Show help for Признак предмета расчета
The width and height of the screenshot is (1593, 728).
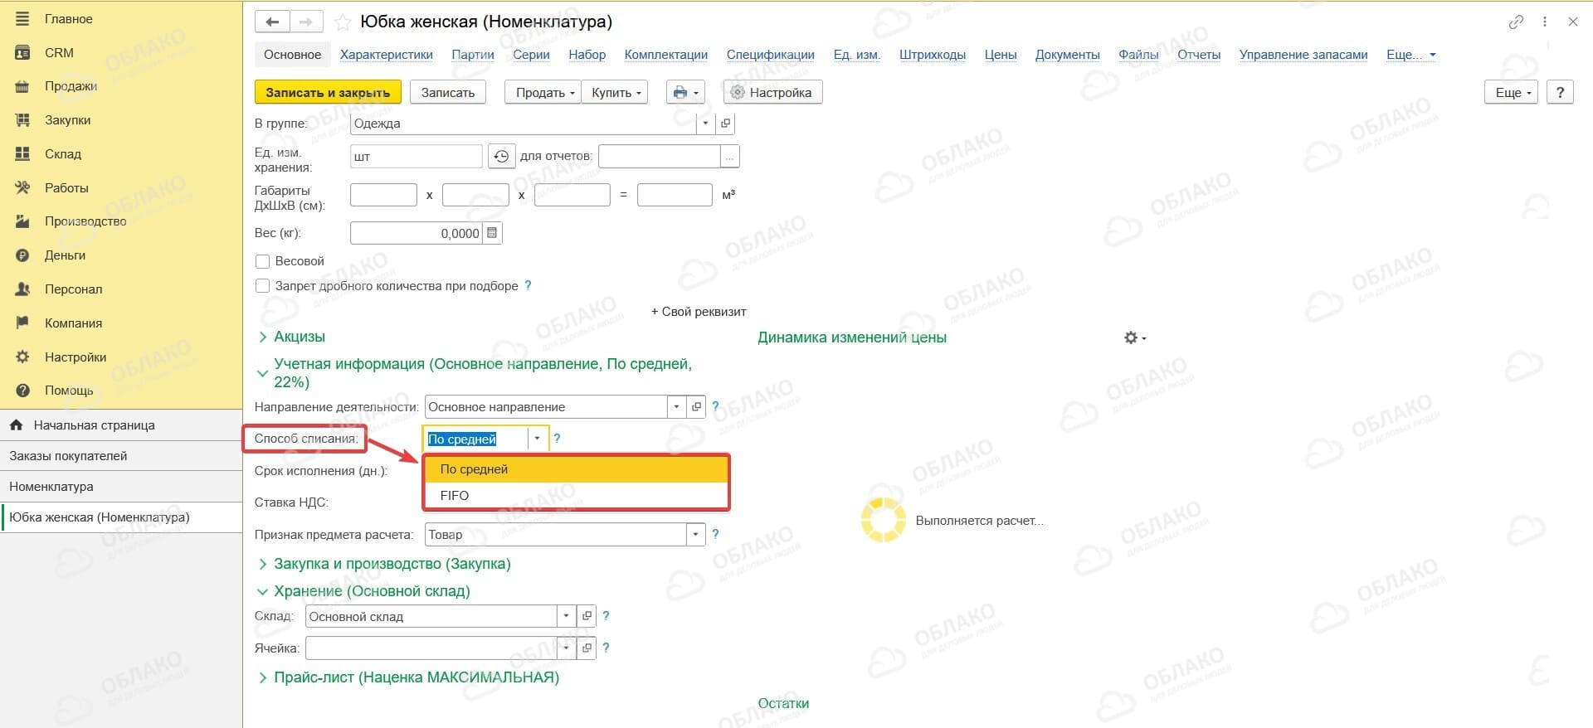[x=715, y=534]
